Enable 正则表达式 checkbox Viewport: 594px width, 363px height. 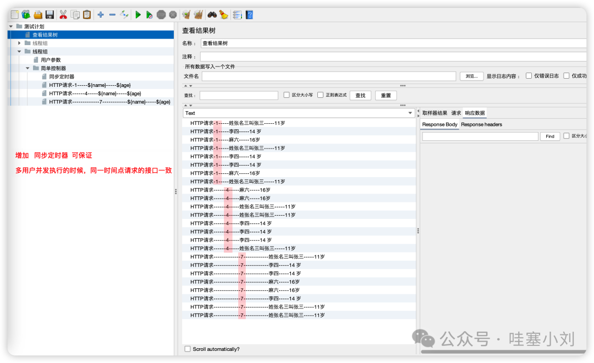[321, 95]
